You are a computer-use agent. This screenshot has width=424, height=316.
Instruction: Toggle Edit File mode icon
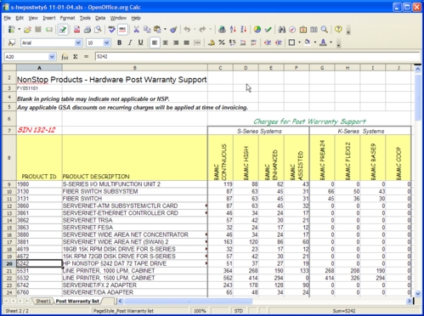point(63,30)
